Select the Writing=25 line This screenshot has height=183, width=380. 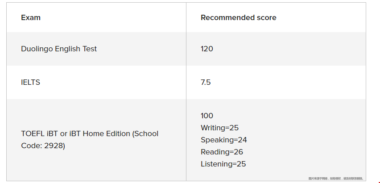point(219,128)
